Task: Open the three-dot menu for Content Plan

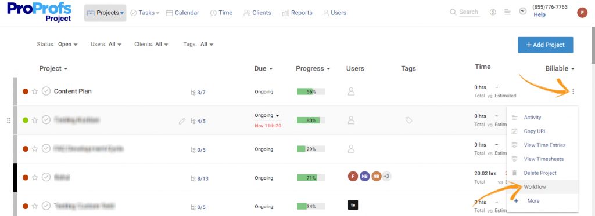Action: coord(573,91)
